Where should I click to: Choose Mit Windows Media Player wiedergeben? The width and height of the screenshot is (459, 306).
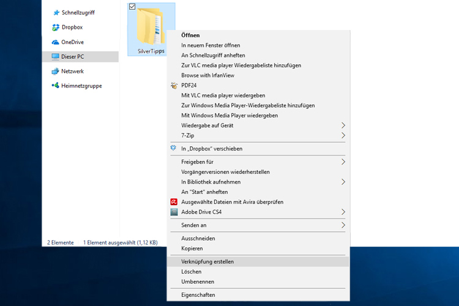point(258,116)
